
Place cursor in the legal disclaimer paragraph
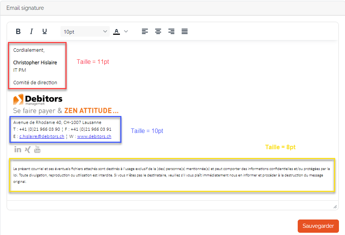point(170,175)
